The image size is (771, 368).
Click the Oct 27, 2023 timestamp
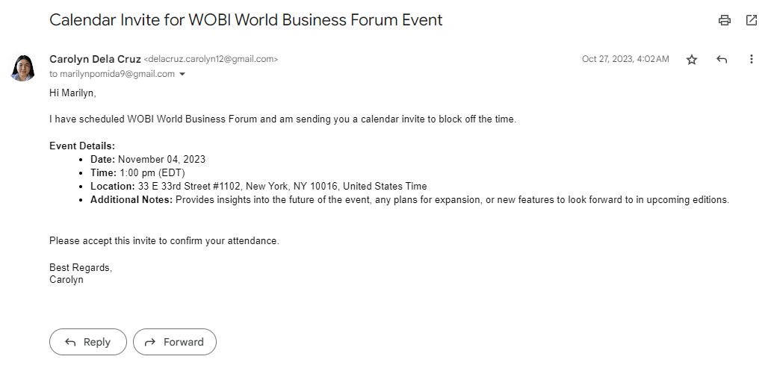(625, 59)
